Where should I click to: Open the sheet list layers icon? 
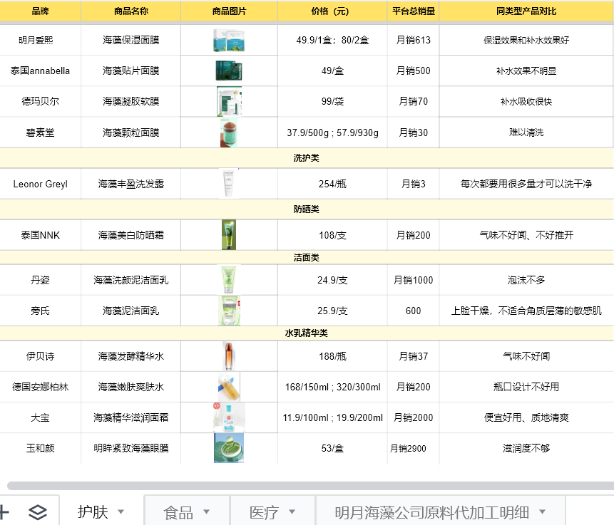[x=38, y=512]
